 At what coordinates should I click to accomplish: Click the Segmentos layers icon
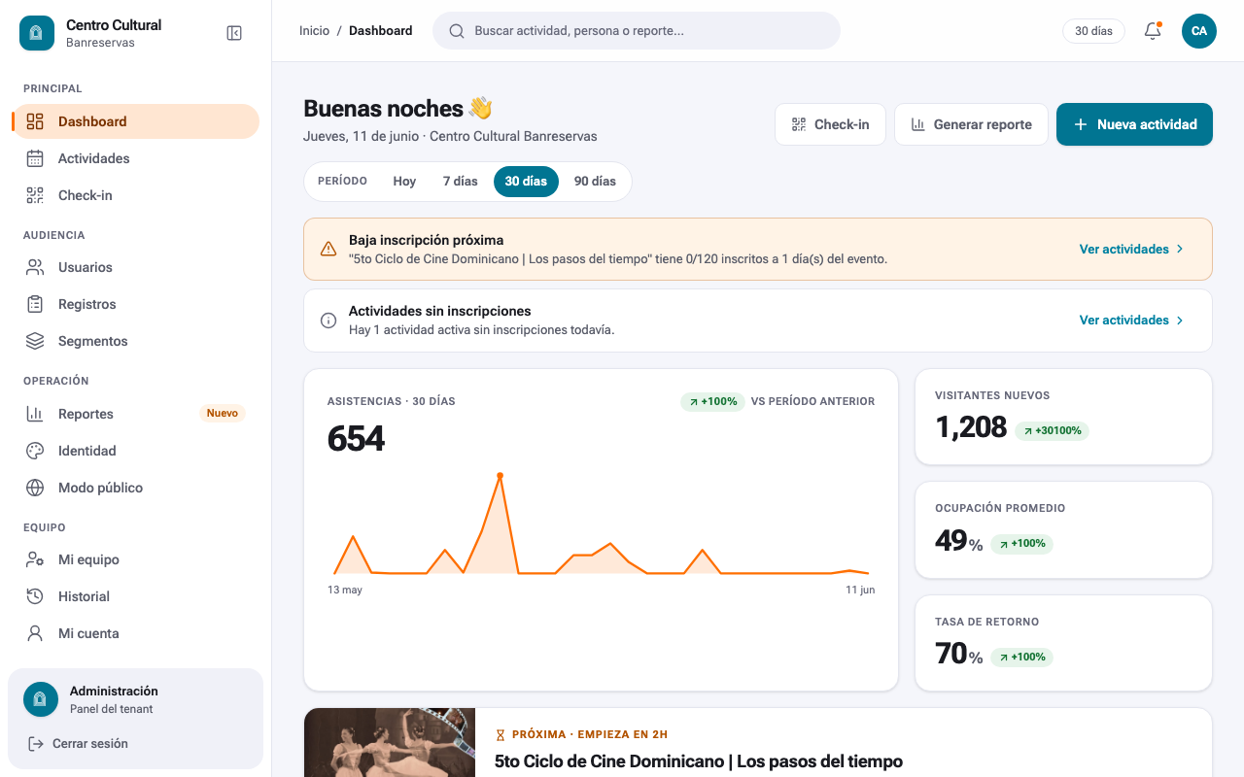coord(35,341)
